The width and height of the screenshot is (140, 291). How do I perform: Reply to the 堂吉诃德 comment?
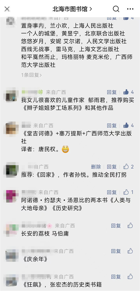112,126
